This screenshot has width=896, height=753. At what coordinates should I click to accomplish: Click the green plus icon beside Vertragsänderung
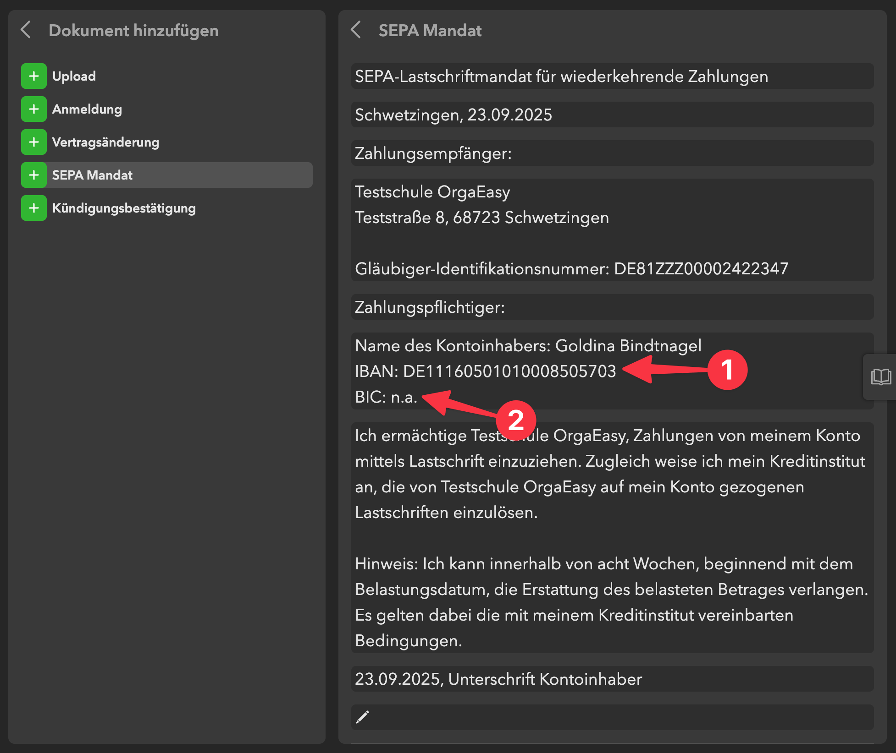(x=33, y=142)
